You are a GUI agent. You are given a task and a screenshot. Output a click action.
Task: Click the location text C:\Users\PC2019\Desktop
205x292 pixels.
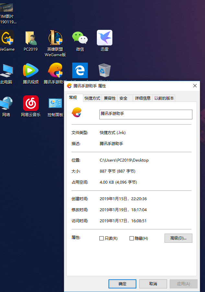[124, 160]
